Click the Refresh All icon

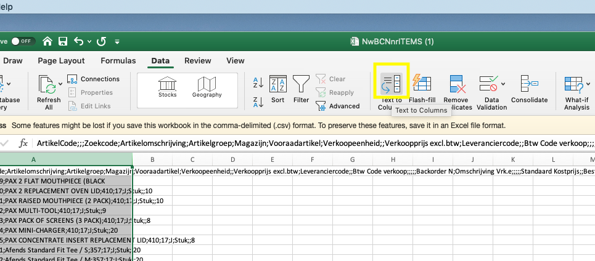47,84
